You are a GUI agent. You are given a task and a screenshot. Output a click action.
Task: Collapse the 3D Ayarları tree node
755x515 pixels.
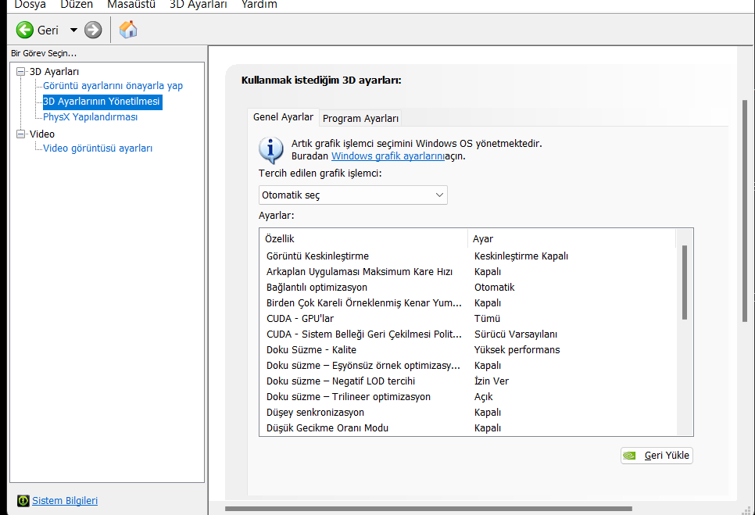(20, 71)
